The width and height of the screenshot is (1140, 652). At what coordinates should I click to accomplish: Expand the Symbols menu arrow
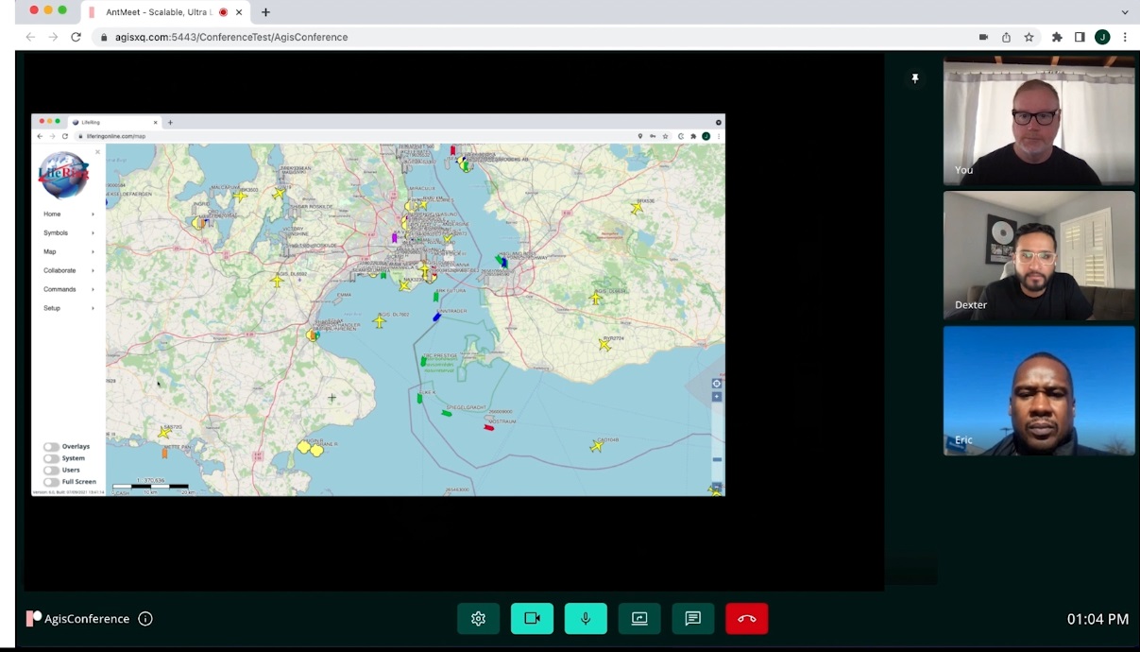(x=93, y=232)
